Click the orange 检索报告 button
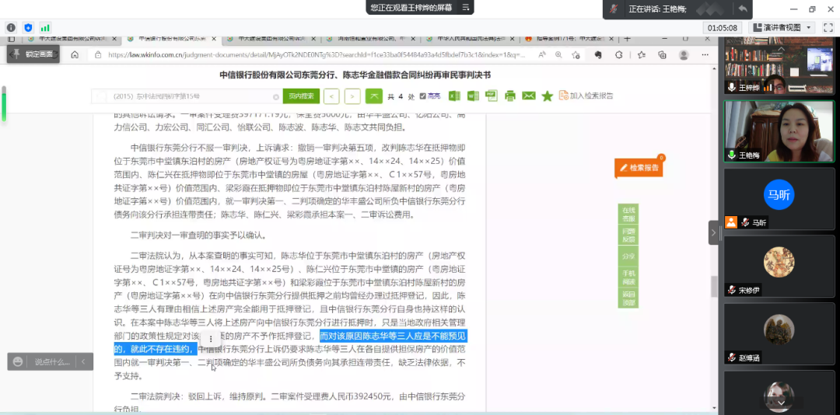The image size is (840, 415). tap(639, 167)
